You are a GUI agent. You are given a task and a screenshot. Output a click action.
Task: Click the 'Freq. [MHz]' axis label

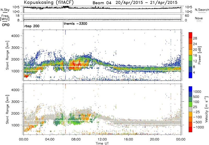5,18
